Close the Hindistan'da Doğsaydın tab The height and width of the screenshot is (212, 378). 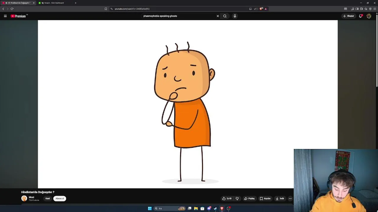[x=34, y=3]
